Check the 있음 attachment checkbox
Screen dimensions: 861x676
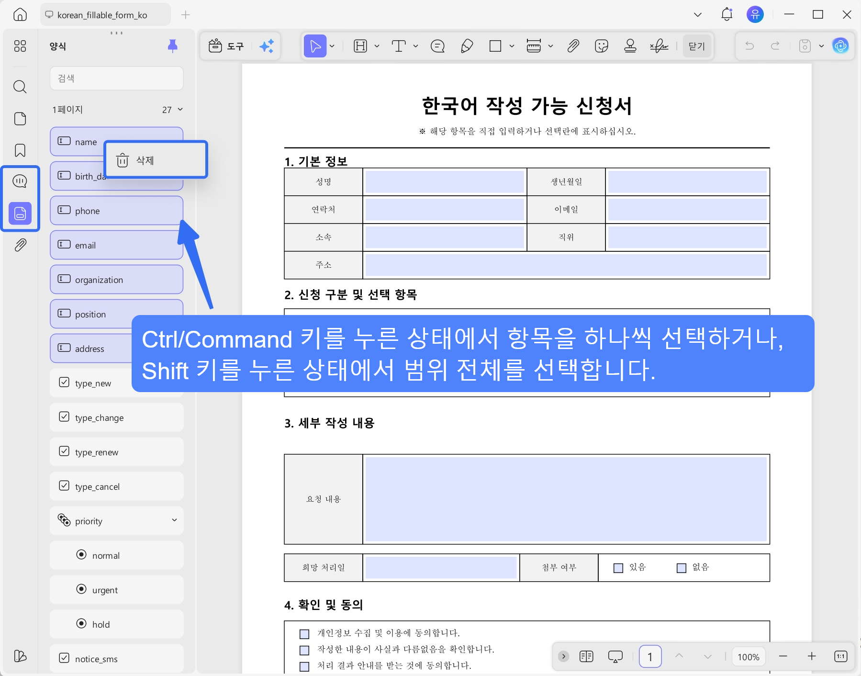[618, 568]
